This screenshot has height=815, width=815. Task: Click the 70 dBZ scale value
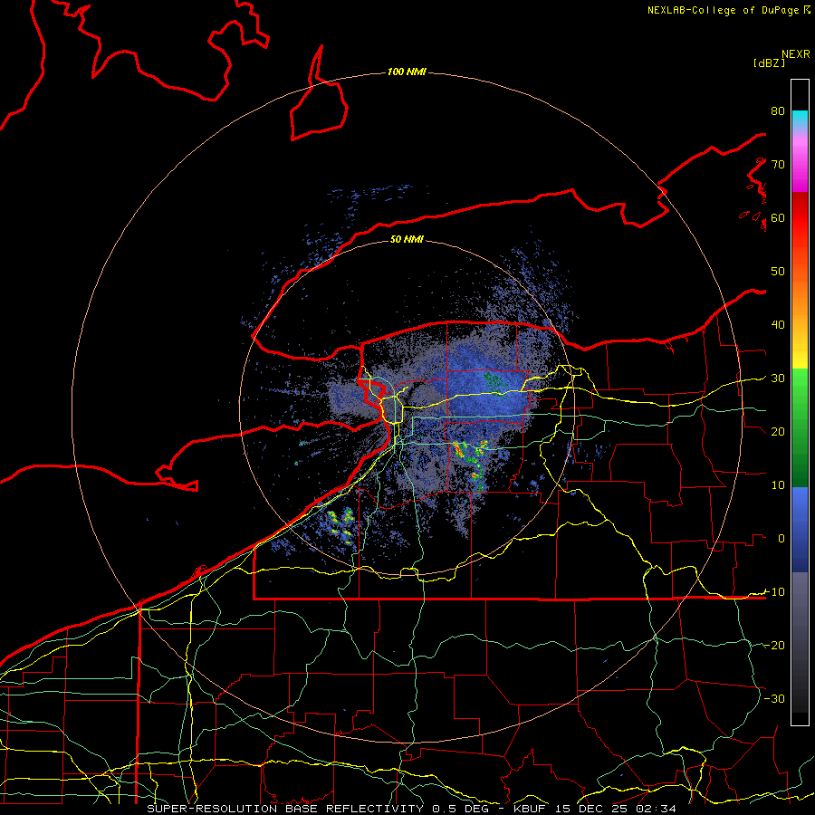coord(778,165)
